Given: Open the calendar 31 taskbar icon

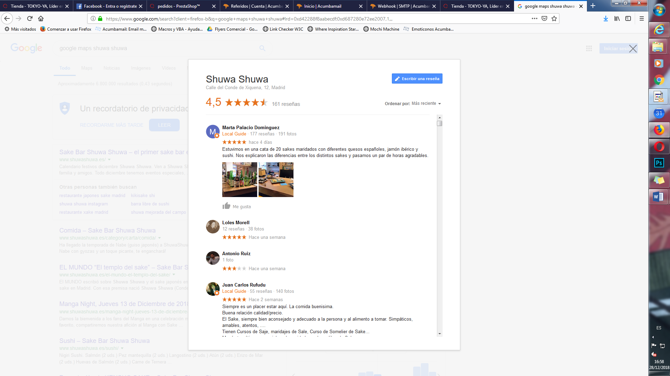Looking at the screenshot, I should (659, 113).
